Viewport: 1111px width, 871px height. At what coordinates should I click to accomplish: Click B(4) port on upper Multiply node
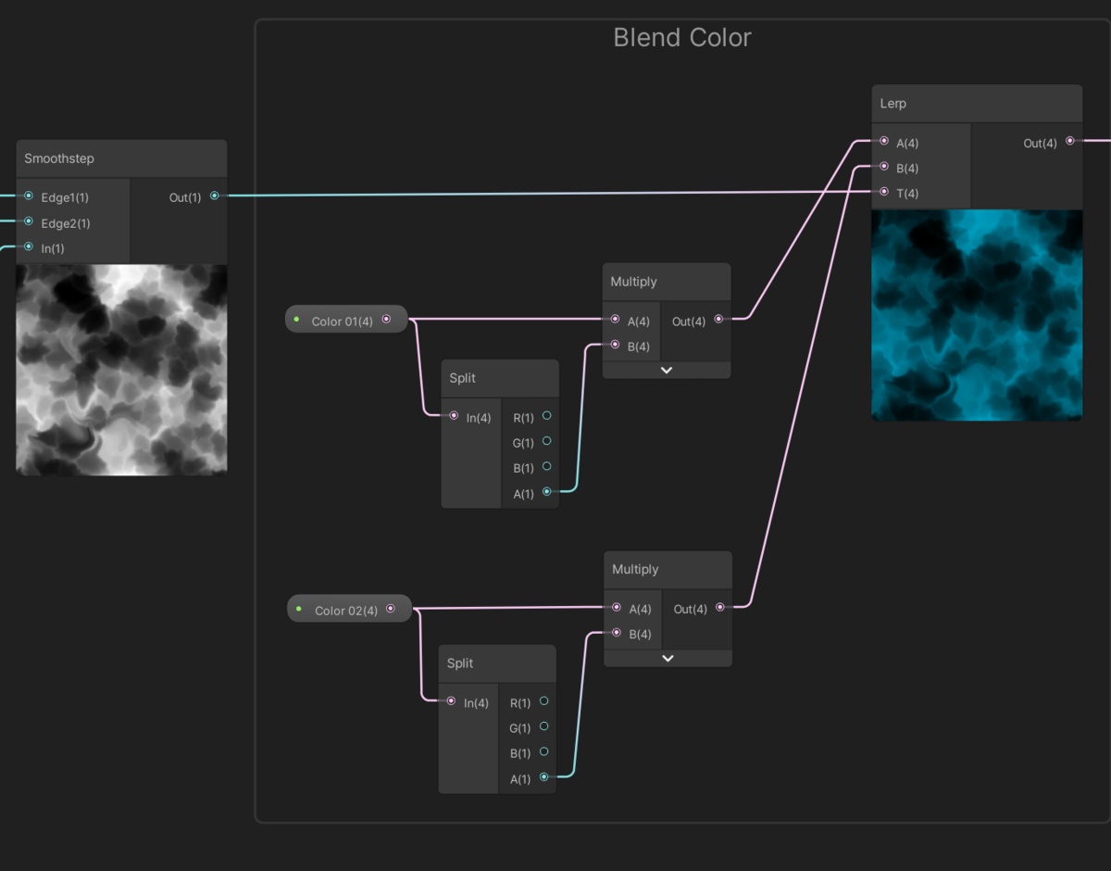[616, 345]
